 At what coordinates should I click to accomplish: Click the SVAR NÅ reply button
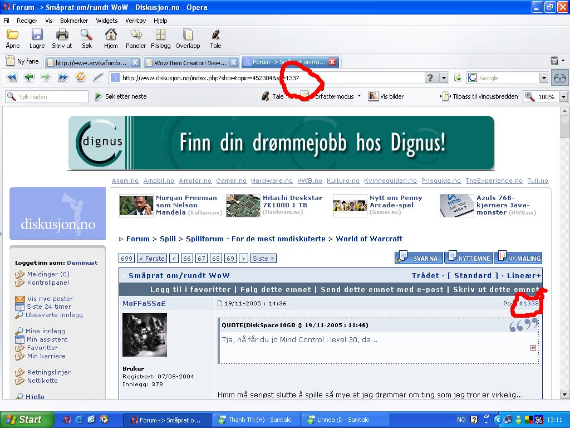click(x=419, y=257)
